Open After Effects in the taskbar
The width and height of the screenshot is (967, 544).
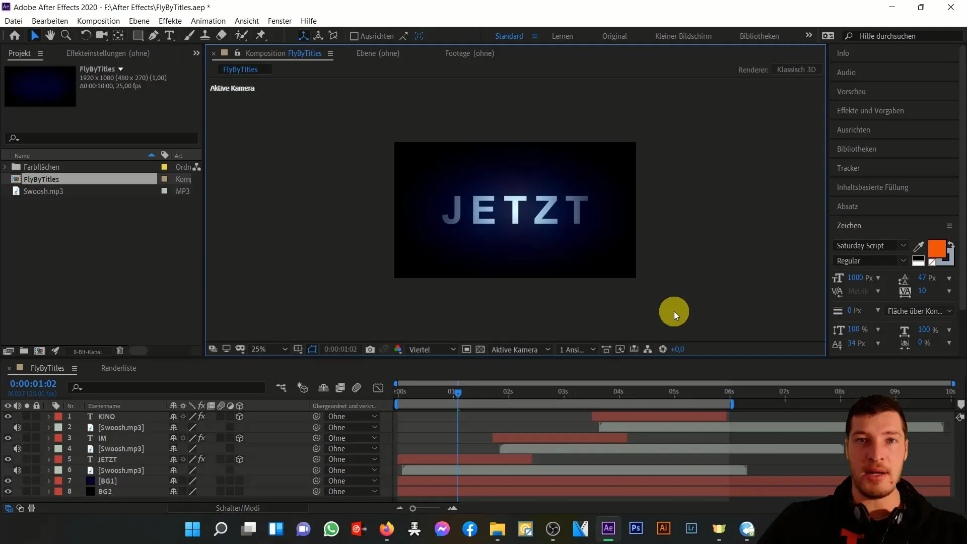tap(608, 528)
